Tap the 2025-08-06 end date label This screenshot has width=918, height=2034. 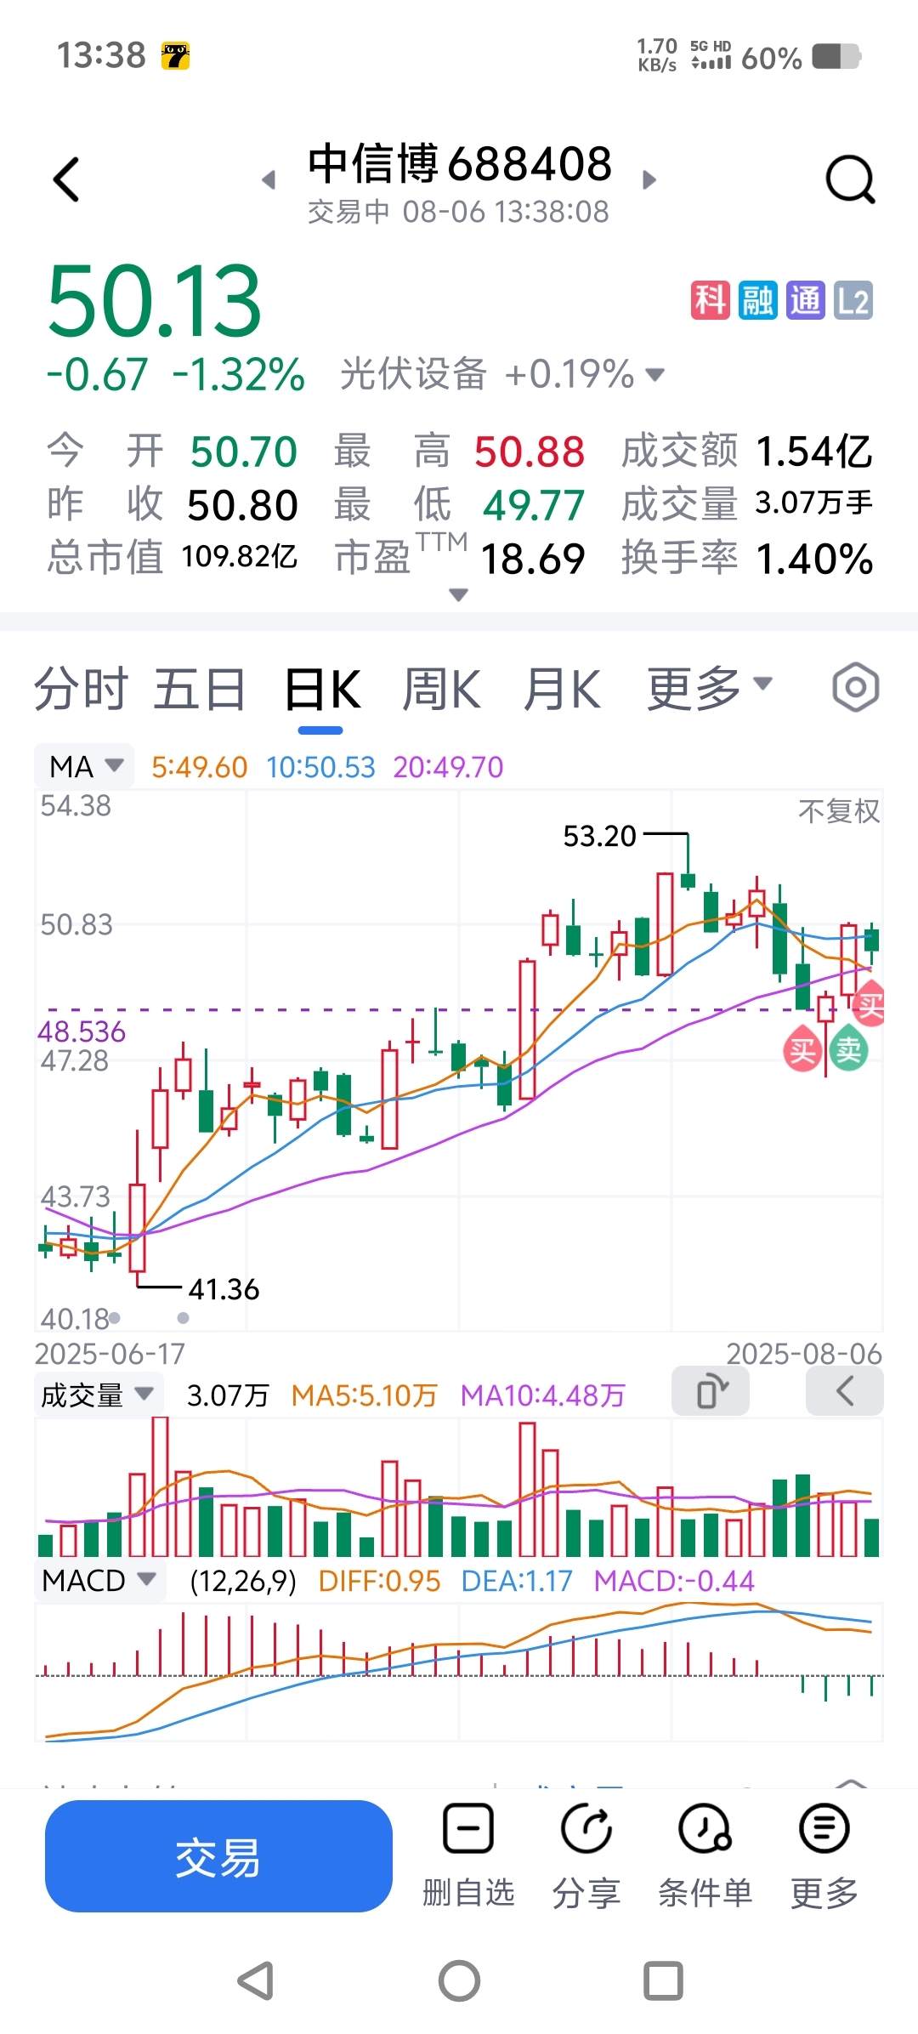[803, 1354]
